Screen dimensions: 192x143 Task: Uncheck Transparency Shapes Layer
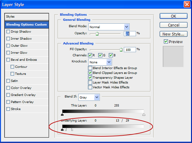90,77
